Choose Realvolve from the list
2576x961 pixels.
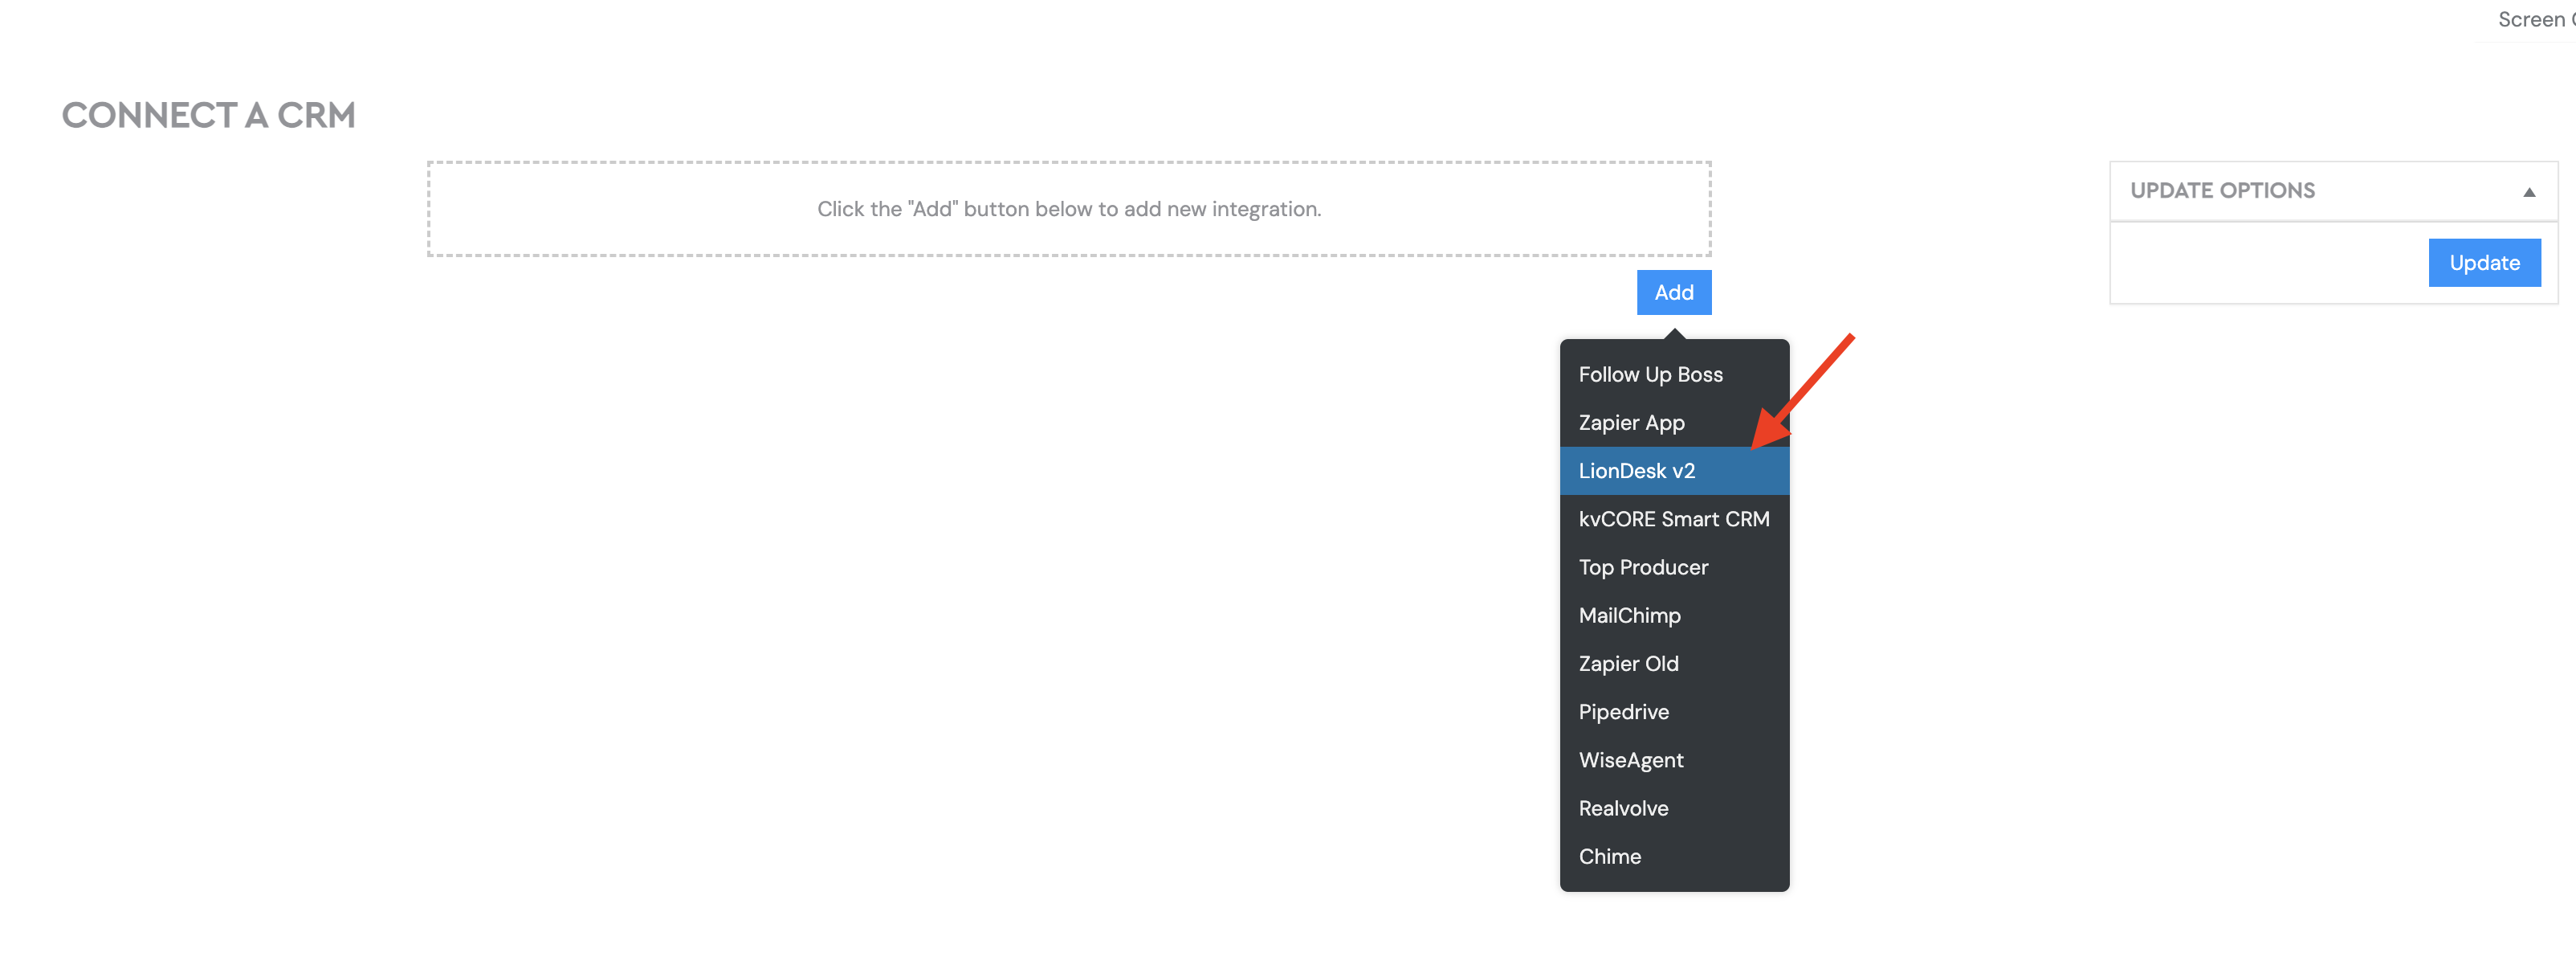1674,808
